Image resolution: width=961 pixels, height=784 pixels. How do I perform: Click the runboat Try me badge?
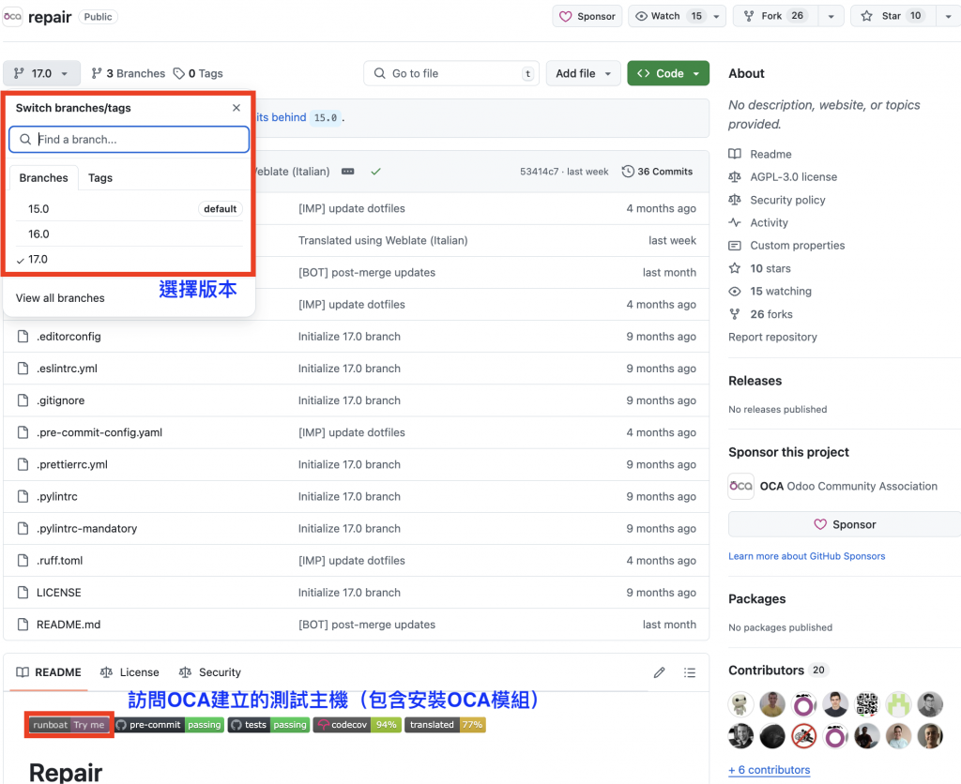coord(69,725)
